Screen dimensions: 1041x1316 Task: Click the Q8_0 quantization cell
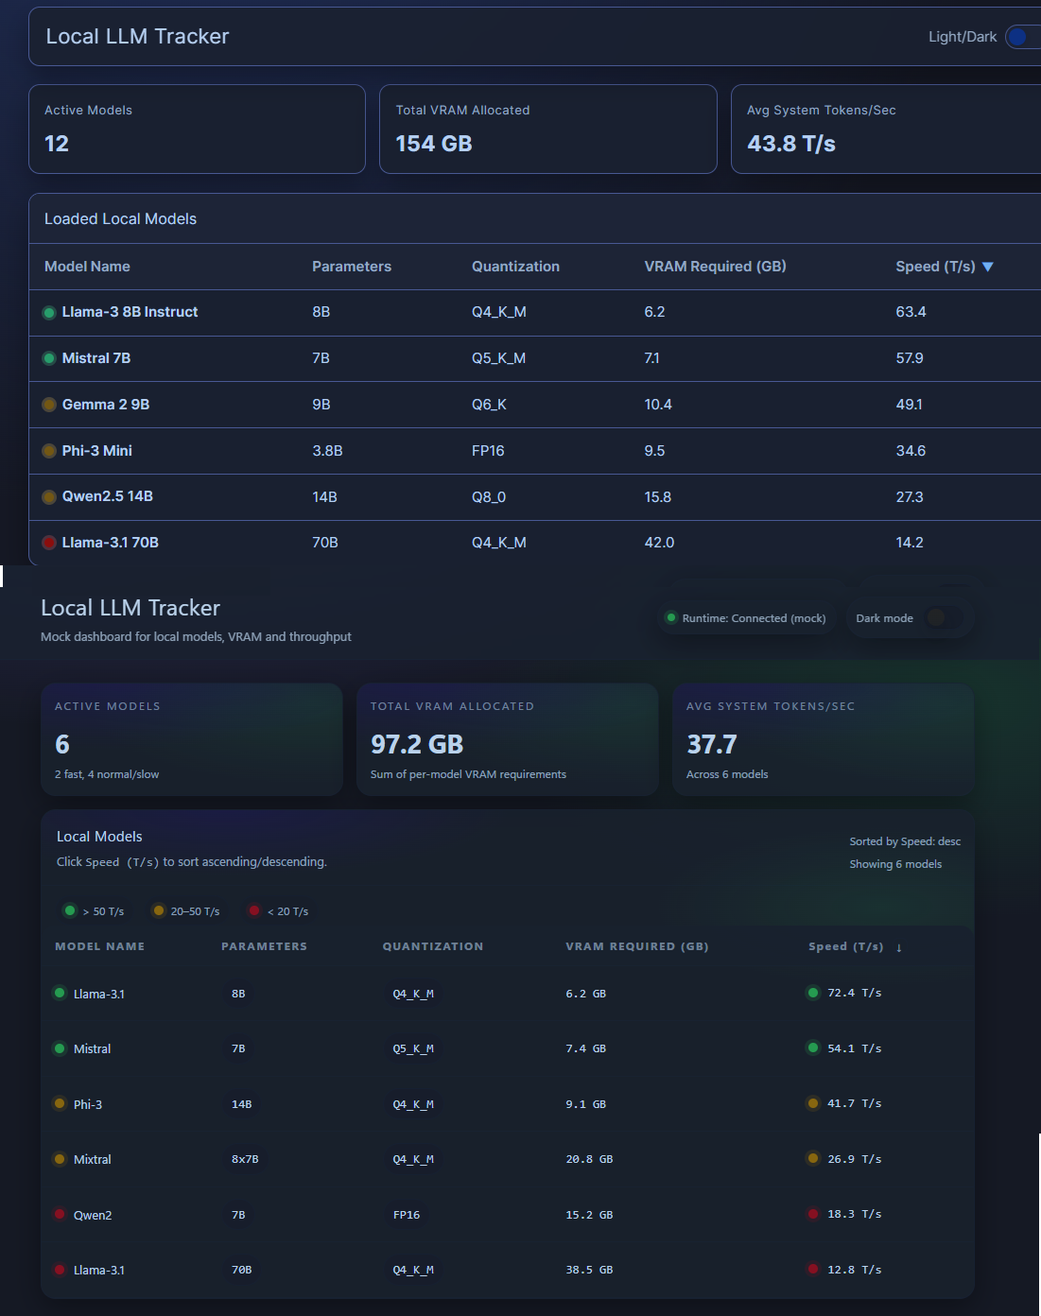click(x=489, y=497)
